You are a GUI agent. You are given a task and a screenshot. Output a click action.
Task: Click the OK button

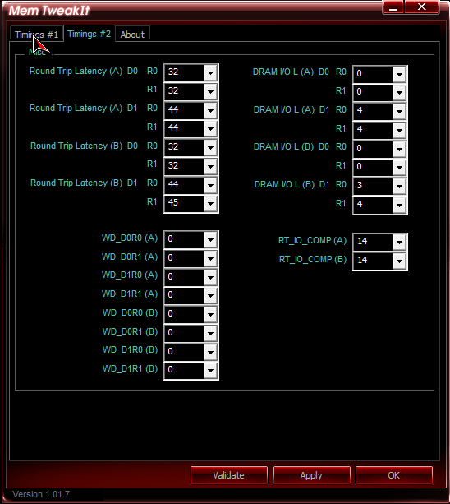coord(394,475)
